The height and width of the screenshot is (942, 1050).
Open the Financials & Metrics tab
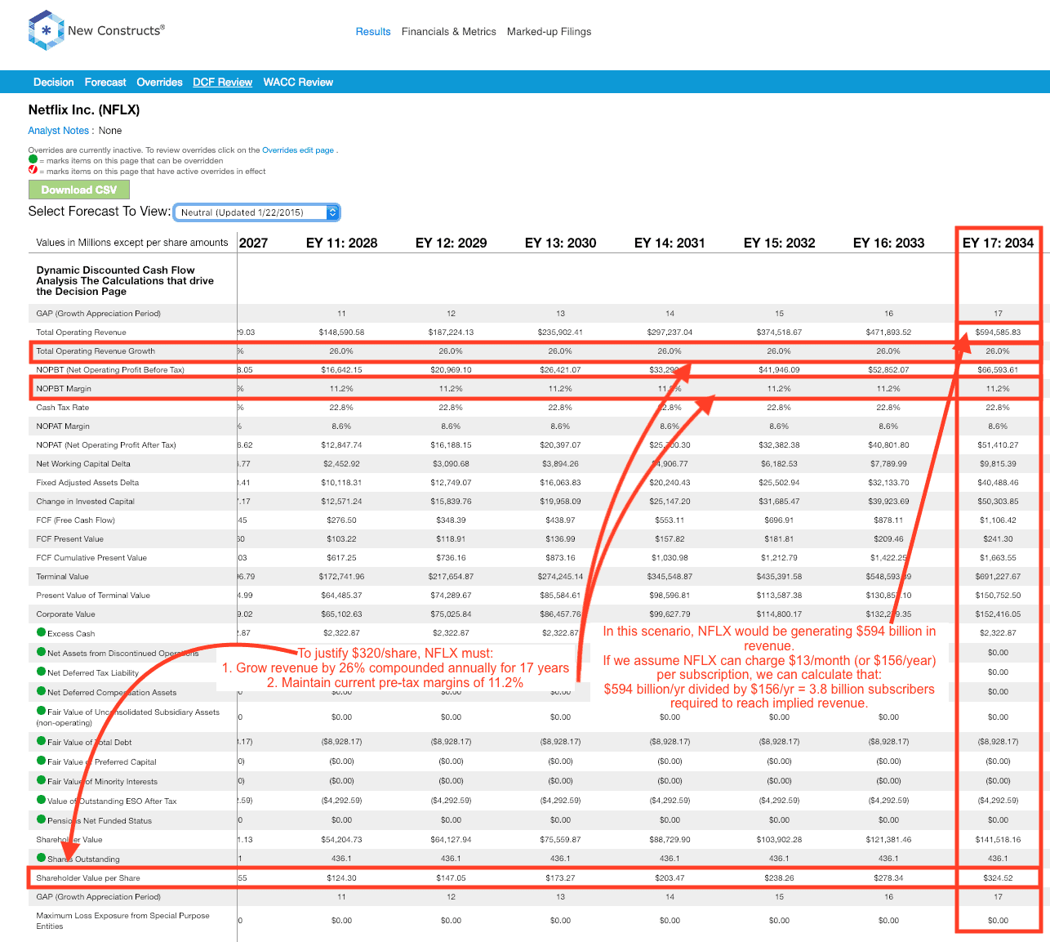[x=449, y=32]
